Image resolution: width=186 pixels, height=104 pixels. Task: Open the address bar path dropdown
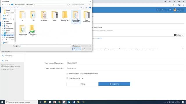(67, 5)
